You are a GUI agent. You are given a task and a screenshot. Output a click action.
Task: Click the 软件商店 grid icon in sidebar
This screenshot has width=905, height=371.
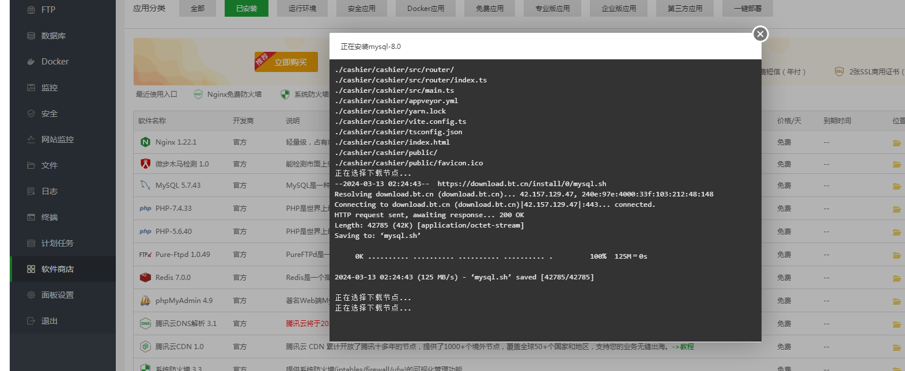(31, 269)
